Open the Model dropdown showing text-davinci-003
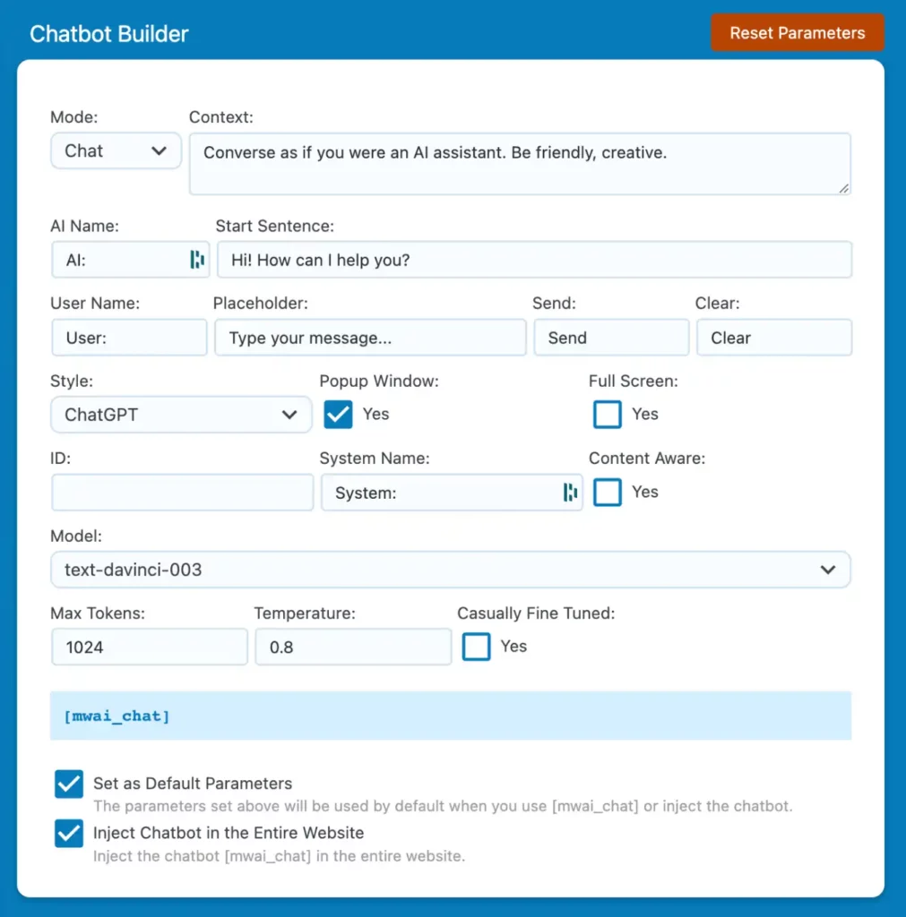The image size is (906, 917). pos(451,570)
